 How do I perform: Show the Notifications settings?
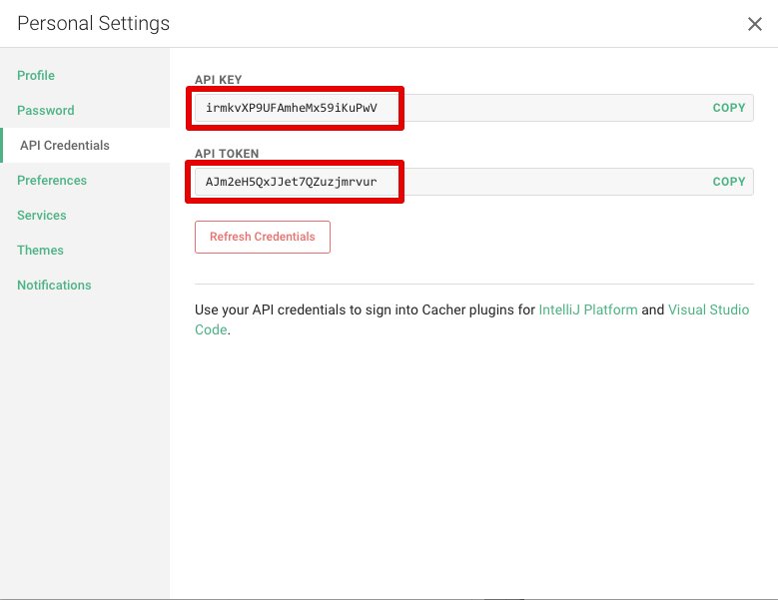54,286
